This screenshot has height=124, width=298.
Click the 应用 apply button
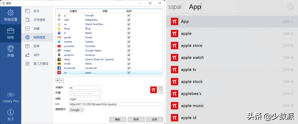tap(155, 119)
